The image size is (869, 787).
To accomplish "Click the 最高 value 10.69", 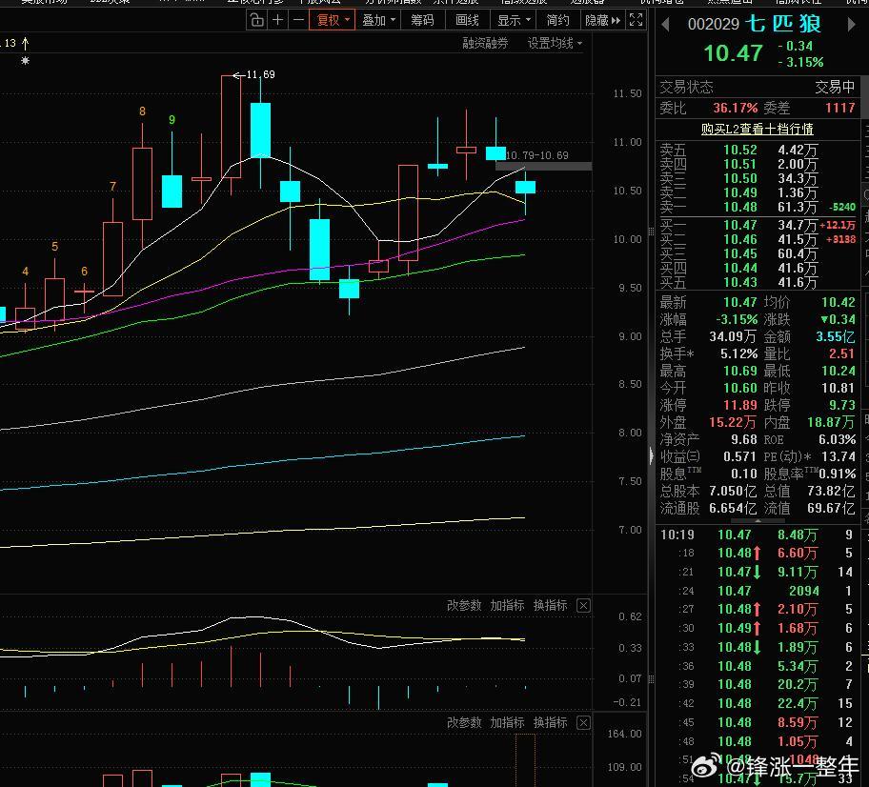I will click(x=739, y=371).
